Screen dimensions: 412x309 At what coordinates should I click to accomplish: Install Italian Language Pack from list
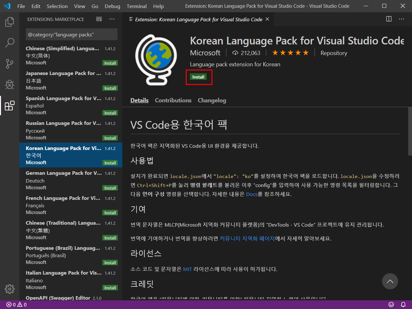pyautogui.click(x=110, y=288)
